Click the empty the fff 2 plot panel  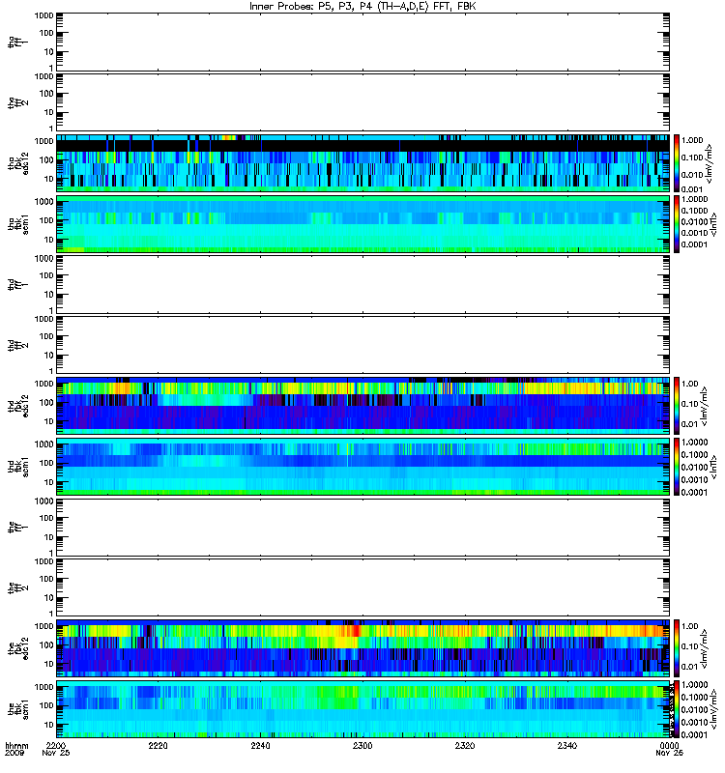[363, 587]
